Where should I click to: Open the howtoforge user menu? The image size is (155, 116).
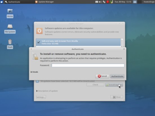point(149,2)
